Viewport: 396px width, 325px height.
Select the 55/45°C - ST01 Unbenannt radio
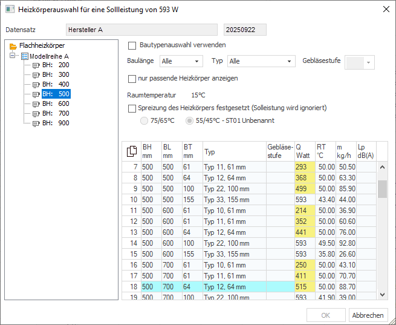point(189,121)
